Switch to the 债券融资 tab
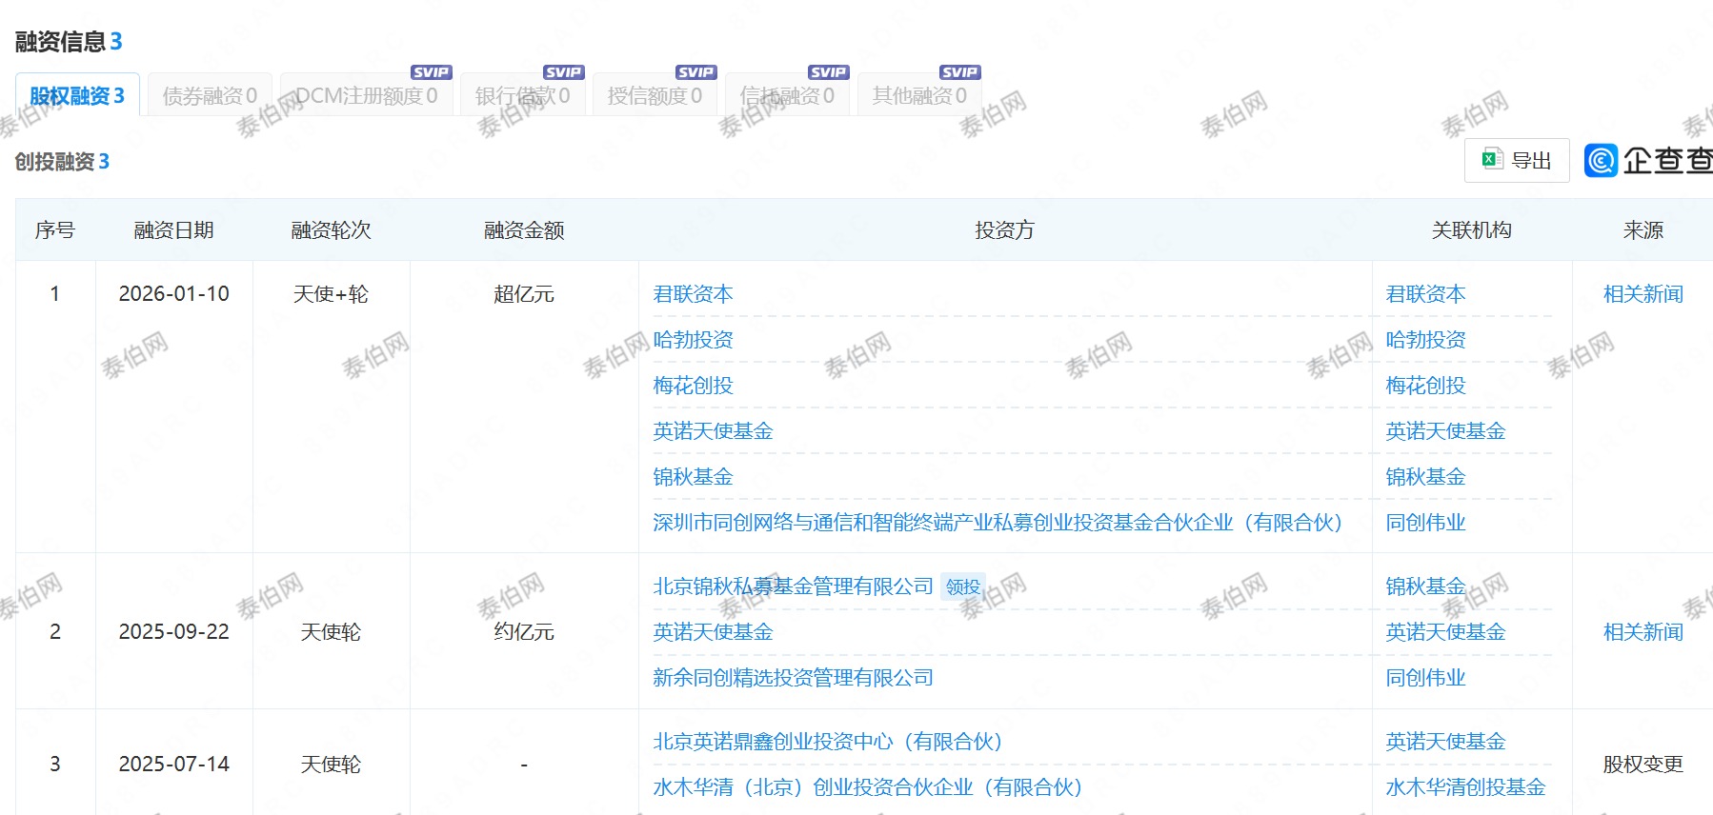The height and width of the screenshot is (815, 1713). coord(210,96)
